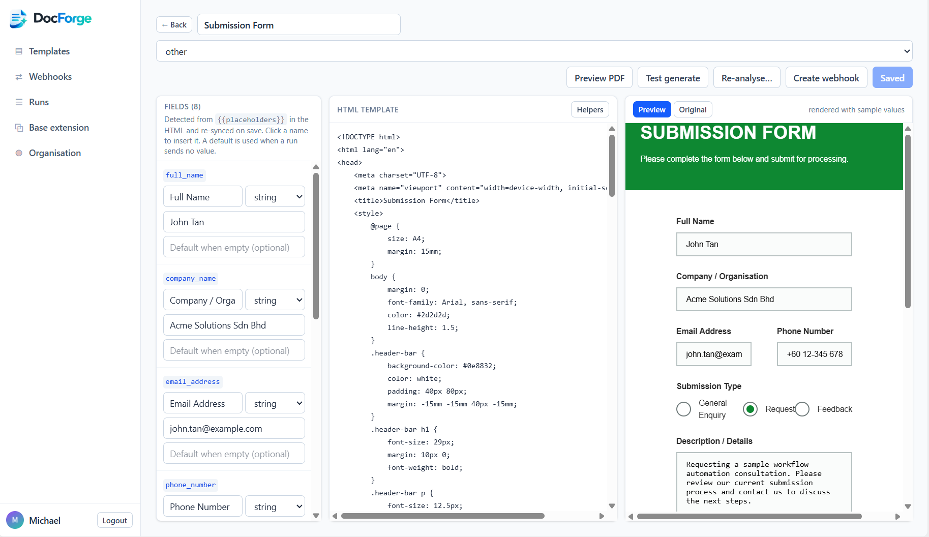Open the phone_number type dropdown
This screenshot has height=537, width=929.
[x=275, y=506]
